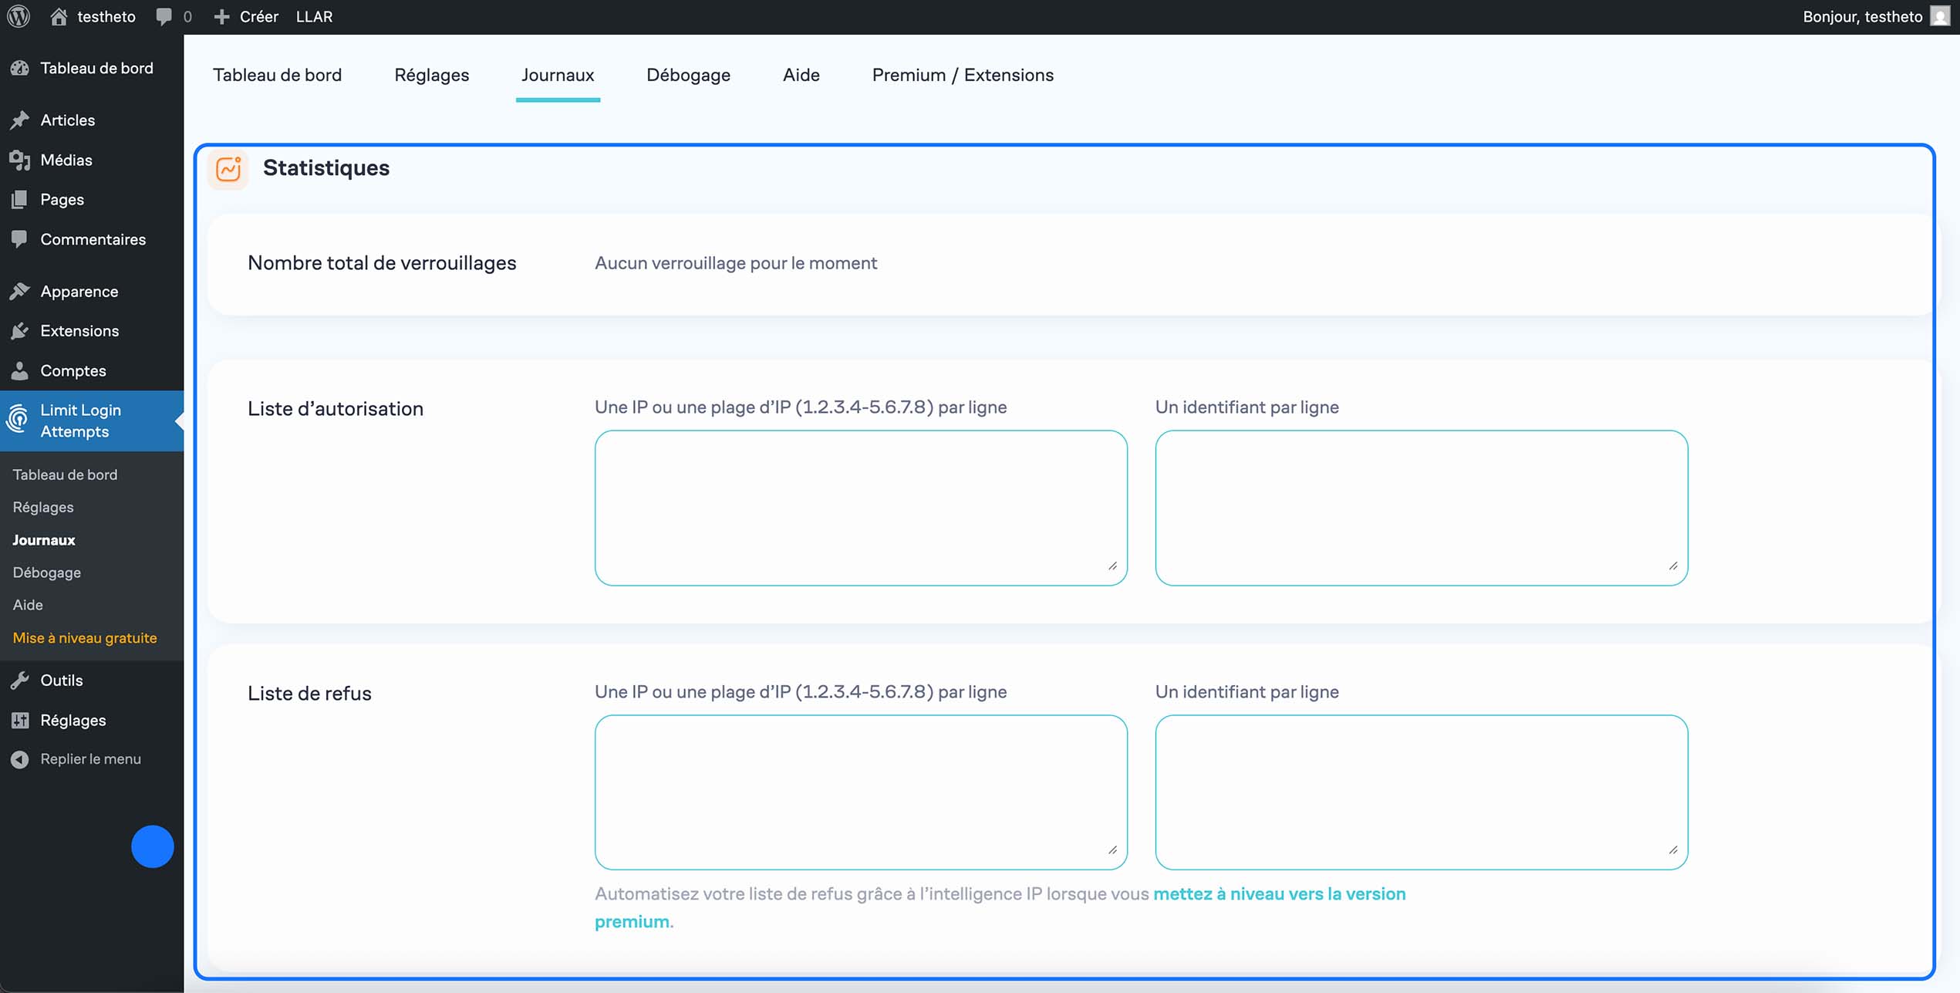Open the Premium / Extensions tab
The image size is (1960, 993).
pos(963,75)
